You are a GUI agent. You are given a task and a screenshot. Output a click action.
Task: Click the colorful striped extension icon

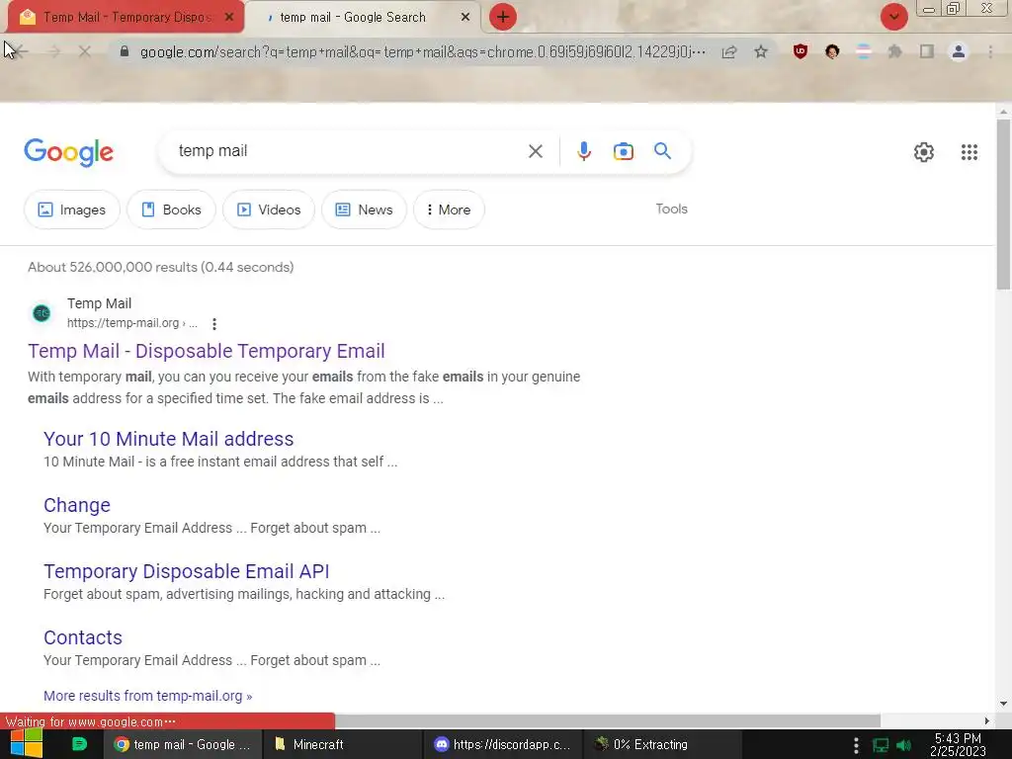864,51
